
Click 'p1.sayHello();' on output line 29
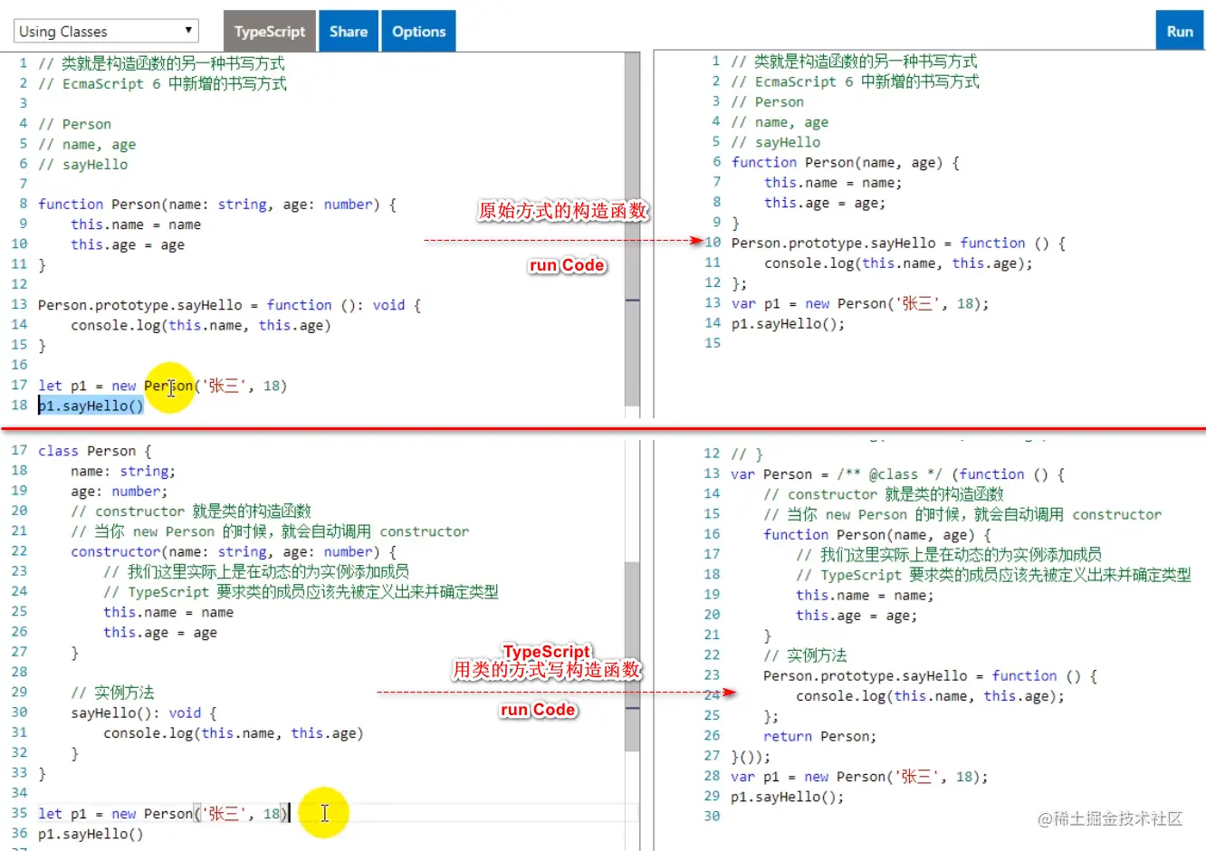788,797
